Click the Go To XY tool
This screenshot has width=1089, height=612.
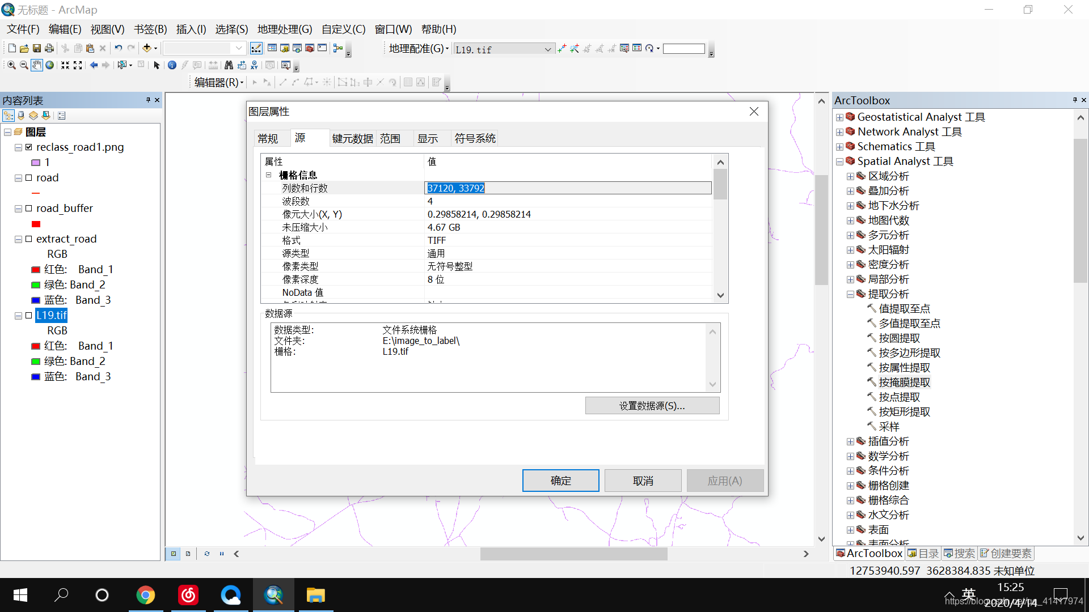click(255, 65)
